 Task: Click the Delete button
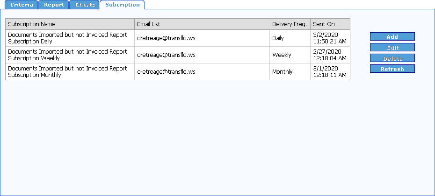[x=392, y=58]
